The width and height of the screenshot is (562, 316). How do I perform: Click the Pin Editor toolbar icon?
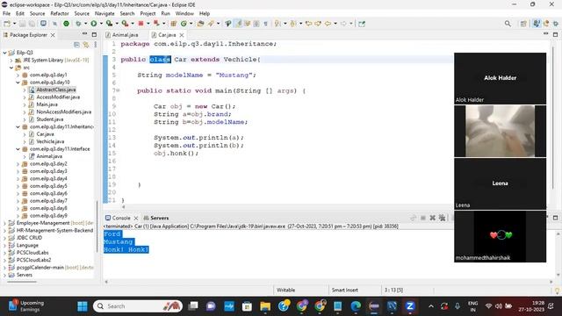[x=362, y=24]
